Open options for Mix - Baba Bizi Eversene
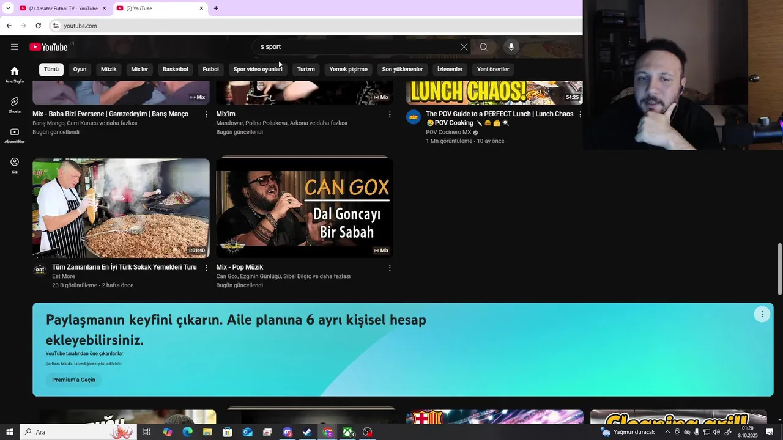The image size is (783, 440). pyautogui.click(x=206, y=114)
